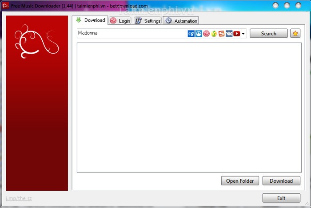
Task: Switch to the Download tab
Action: [91, 20]
